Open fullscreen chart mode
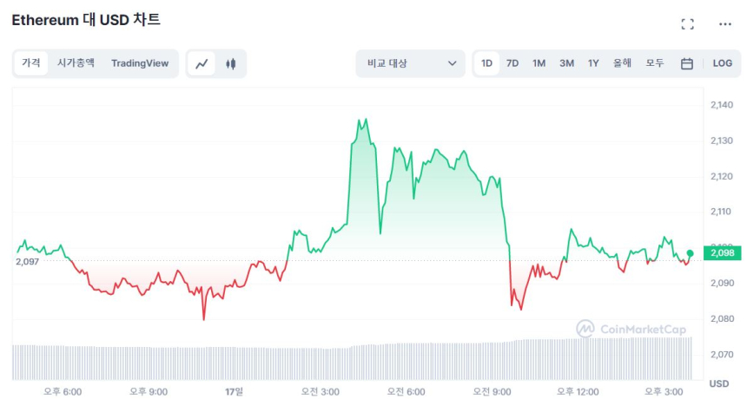The height and width of the screenshot is (399, 747). click(687, 24)
